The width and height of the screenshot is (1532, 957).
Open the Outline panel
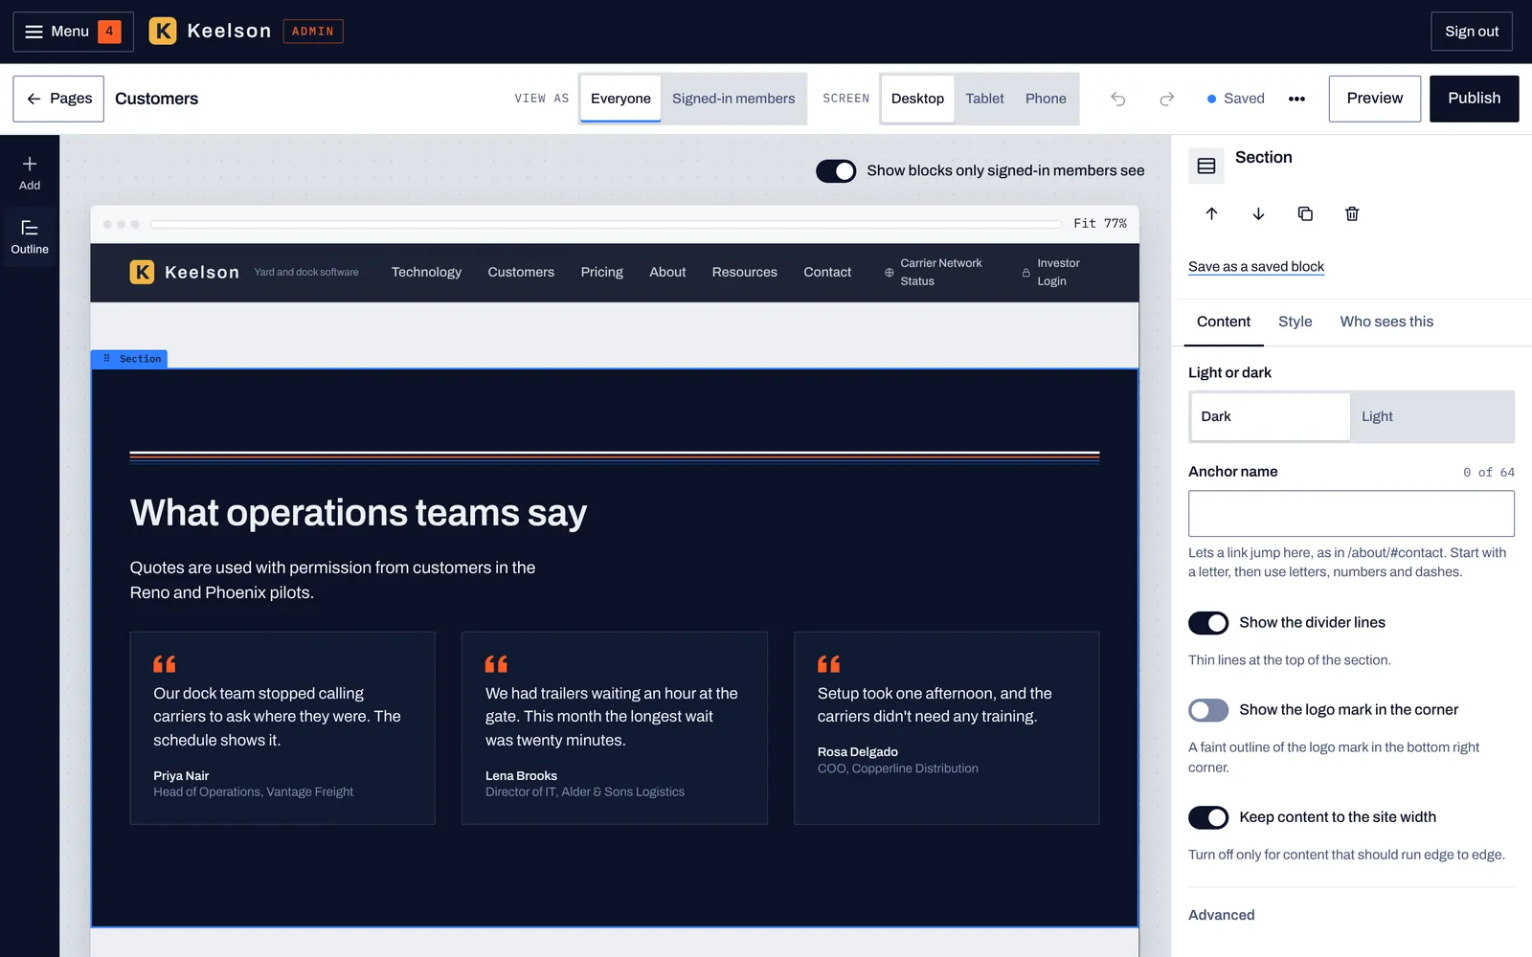[x=30, y=236]
